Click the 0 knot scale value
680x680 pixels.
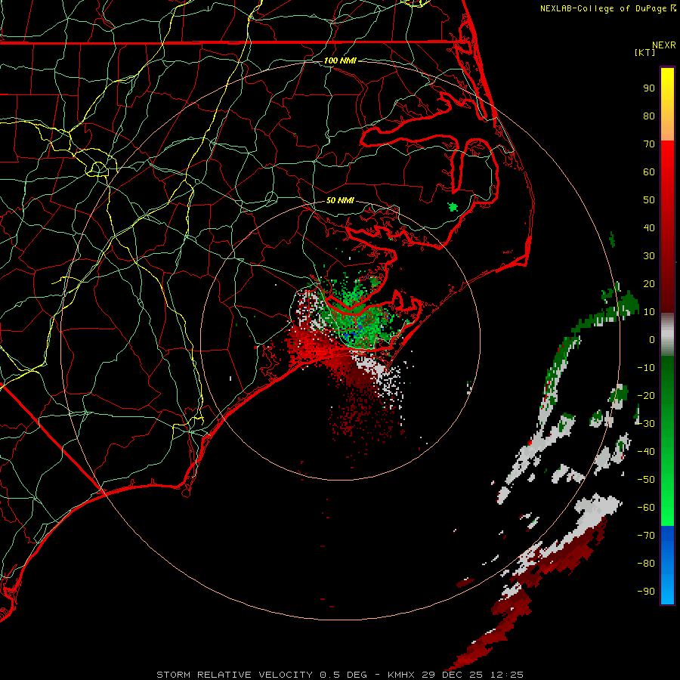652,340
